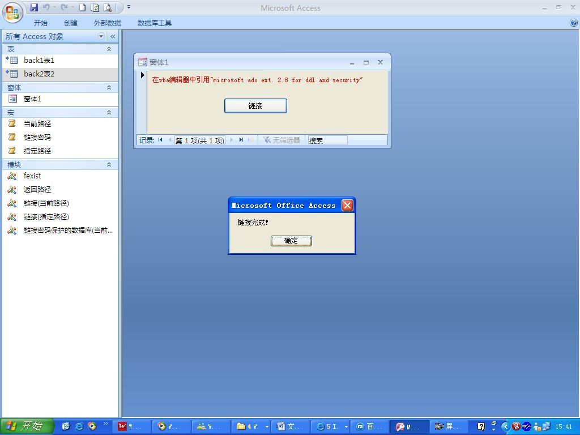Open Customize Quick Access Toolbar dropdown
The width and height of the screenshot is (580, 435).
(129, 7)
